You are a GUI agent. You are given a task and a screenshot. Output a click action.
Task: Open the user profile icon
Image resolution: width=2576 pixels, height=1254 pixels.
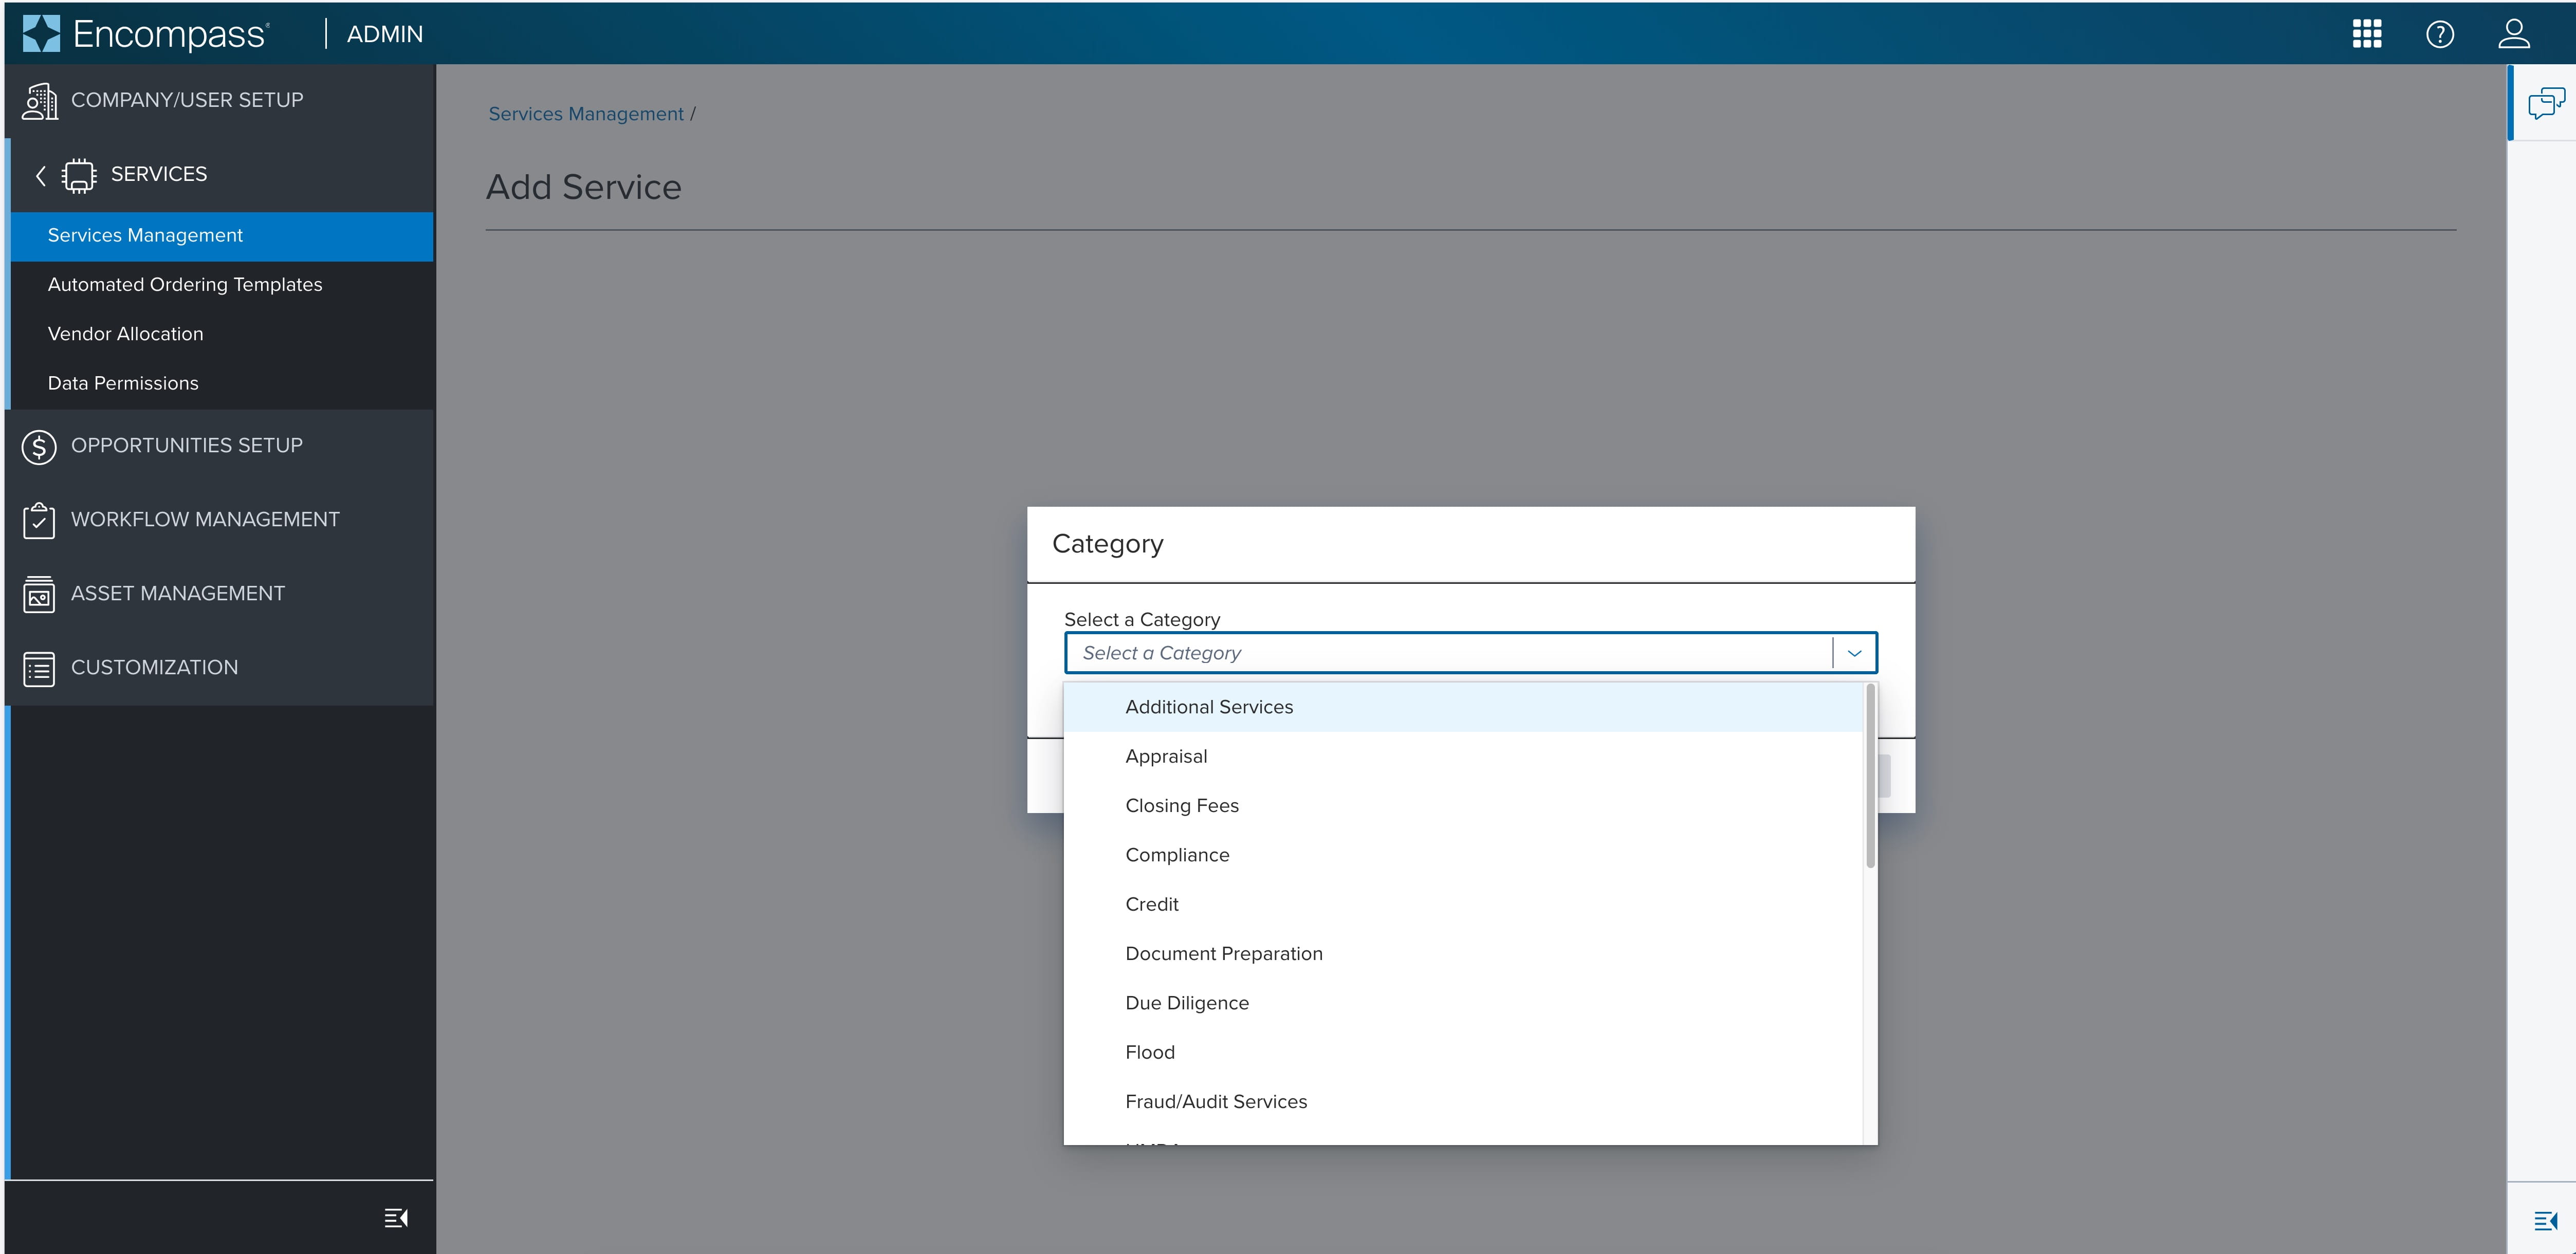click(x=2513, y=34)
